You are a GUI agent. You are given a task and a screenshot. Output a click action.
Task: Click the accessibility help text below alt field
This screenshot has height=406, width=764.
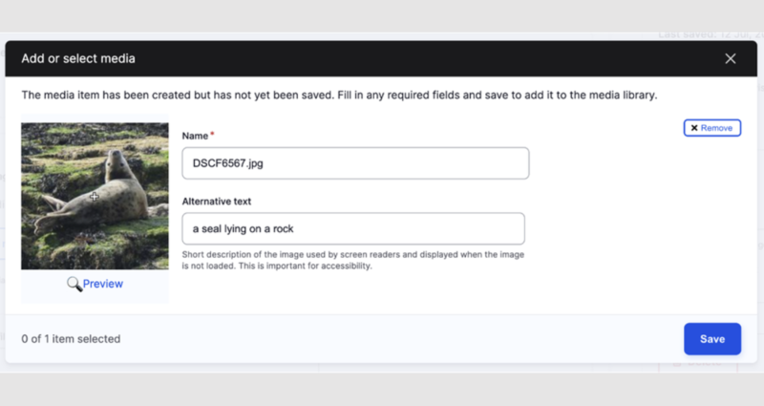point(352,260)
